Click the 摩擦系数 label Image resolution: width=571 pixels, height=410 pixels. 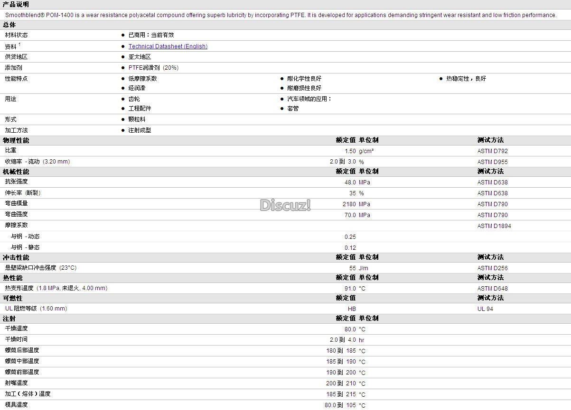(17, 225)
